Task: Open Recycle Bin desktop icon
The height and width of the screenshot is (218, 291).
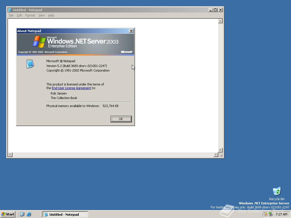Action: coord(277,194)
